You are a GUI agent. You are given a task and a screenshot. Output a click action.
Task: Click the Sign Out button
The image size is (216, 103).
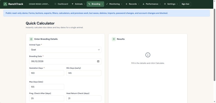click(x=185, y=4)
